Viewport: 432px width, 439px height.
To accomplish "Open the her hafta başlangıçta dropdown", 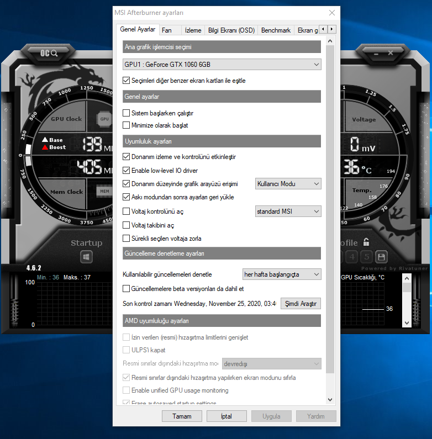I will pos(282,274).
